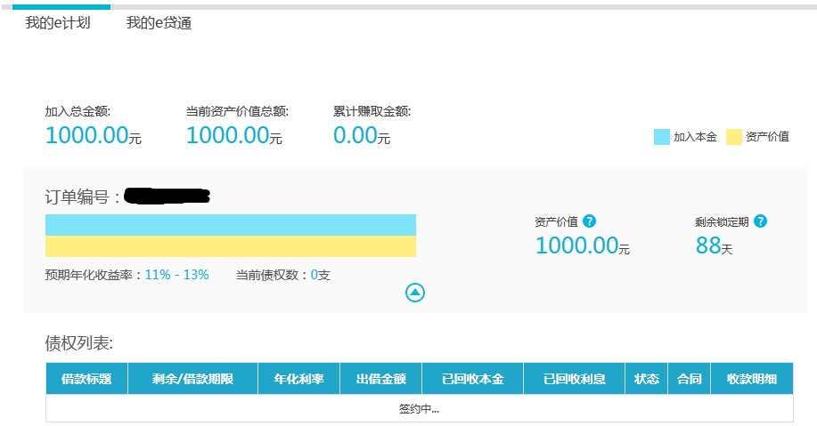Click the help icon beside 资产价值
This screenshot has width=817, height=426.
[x=589, y=221]
